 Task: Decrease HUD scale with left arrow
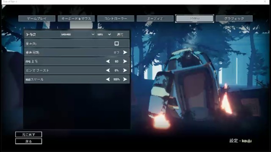(108, 79)
